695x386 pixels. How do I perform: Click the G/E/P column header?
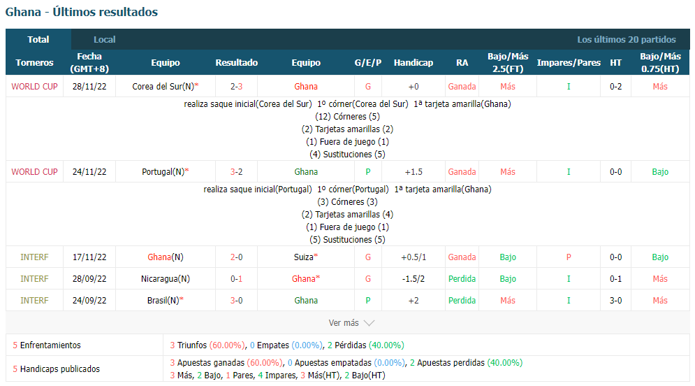coord(368,62)
